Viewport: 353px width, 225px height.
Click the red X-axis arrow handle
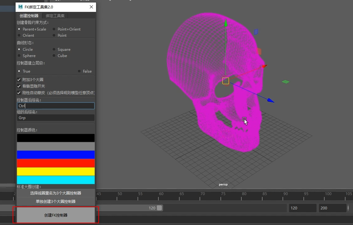(x=264, y=66)
